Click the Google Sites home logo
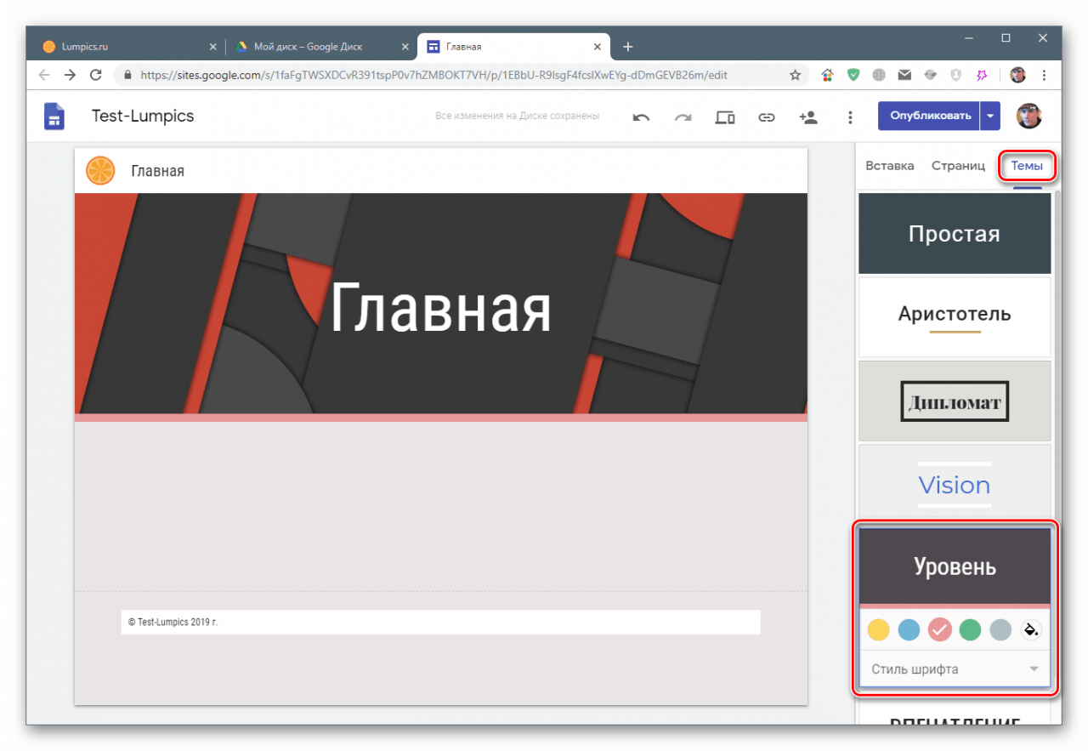This screenshot has width=1088, height=751. click(x=54, y=116)
